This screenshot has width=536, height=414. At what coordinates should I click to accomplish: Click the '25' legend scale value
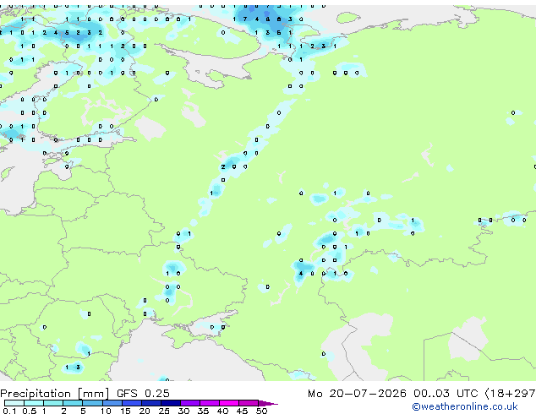(164, 411)
